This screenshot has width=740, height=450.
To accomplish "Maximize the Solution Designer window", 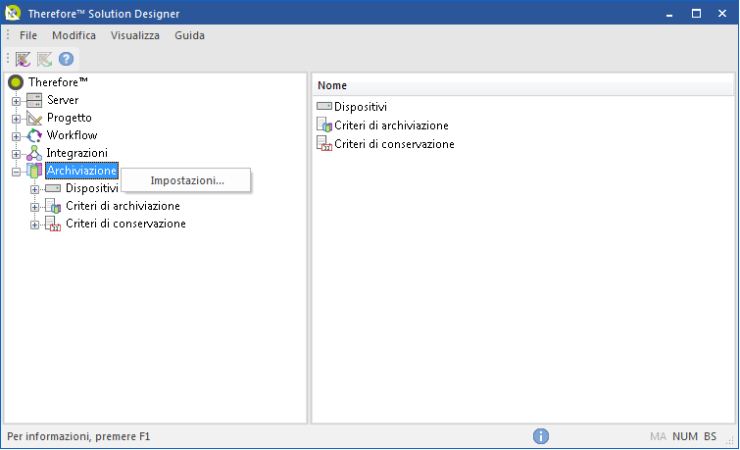I will (696, 14).
